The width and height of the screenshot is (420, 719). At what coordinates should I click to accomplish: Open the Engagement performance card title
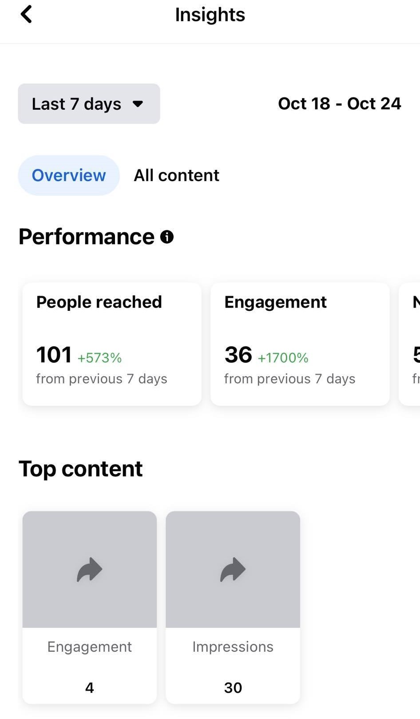point(275,302)
